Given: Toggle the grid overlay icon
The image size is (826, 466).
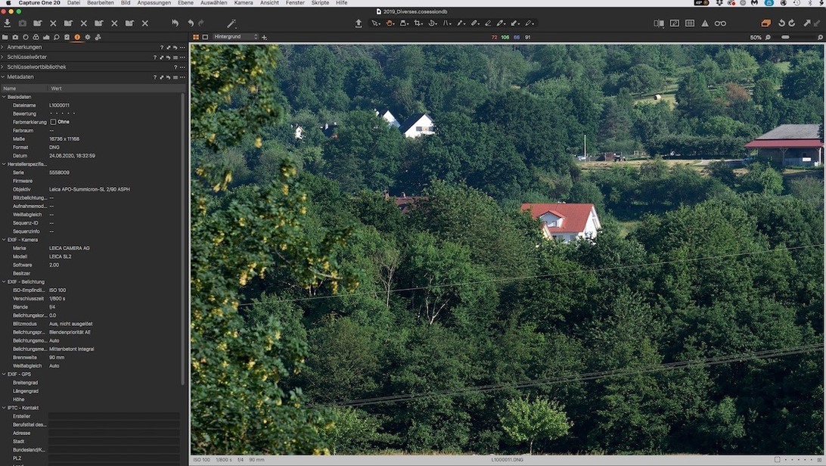Looking at the screenshot, I should [690, 23].
